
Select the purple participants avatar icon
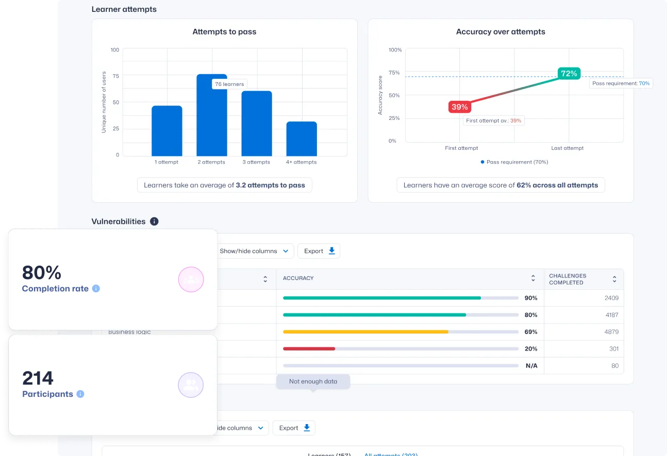191,385
